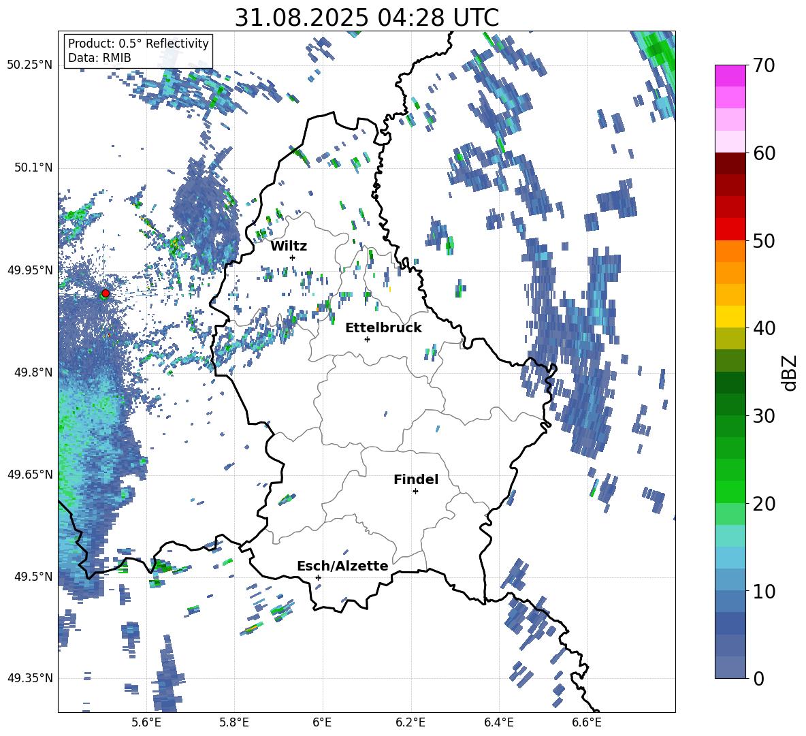Click the Wiltz city label
Screen dimensions: 806x736
point(289,246)
